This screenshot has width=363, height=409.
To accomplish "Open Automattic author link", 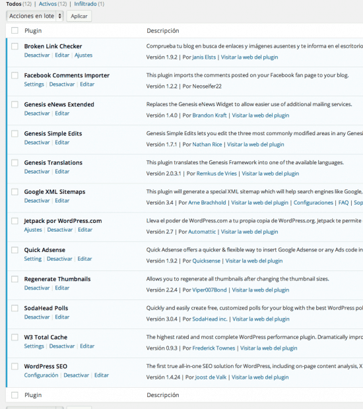I will pyautogui.click(x=202, y=232).
